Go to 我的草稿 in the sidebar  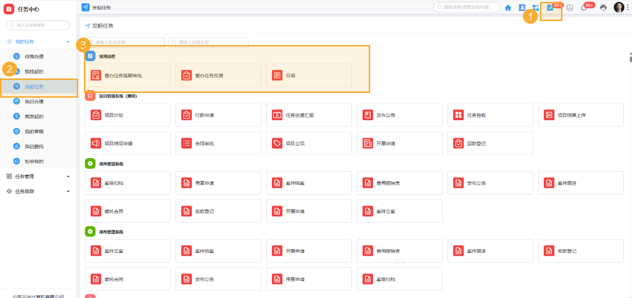[x=34, y=131]
